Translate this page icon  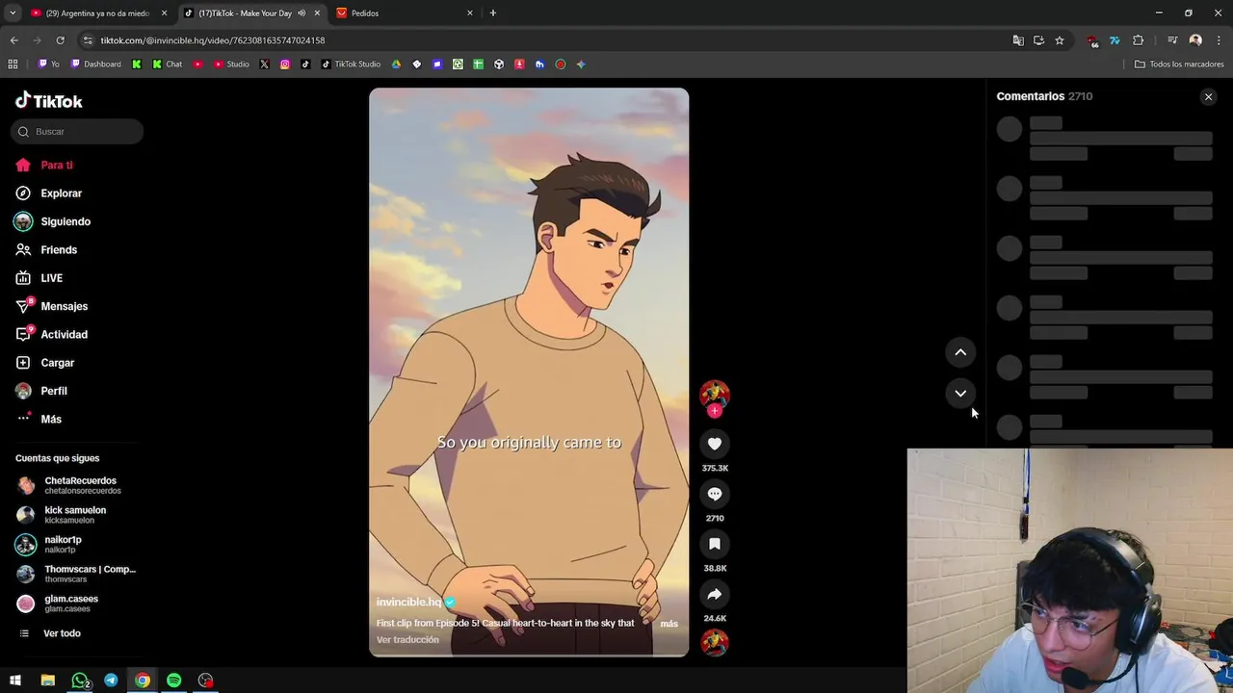(1018, 40)
